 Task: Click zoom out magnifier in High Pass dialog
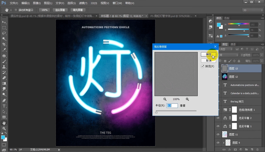pyautogui.click(x=165, y=99)
